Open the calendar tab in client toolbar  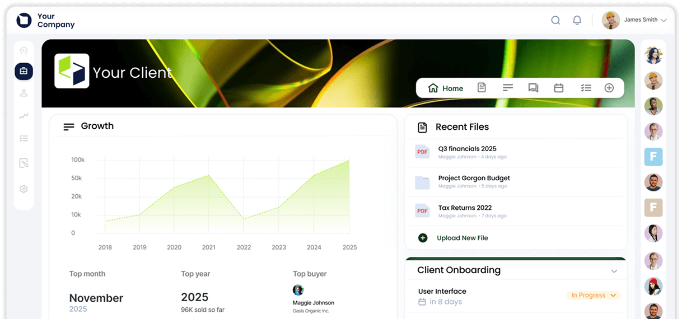558,88
